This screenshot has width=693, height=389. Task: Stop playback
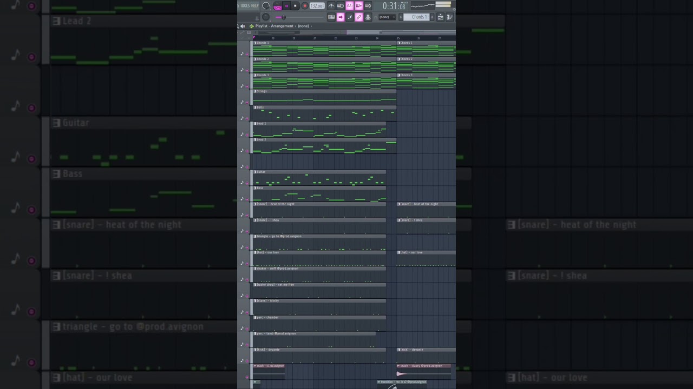[295, 6]
